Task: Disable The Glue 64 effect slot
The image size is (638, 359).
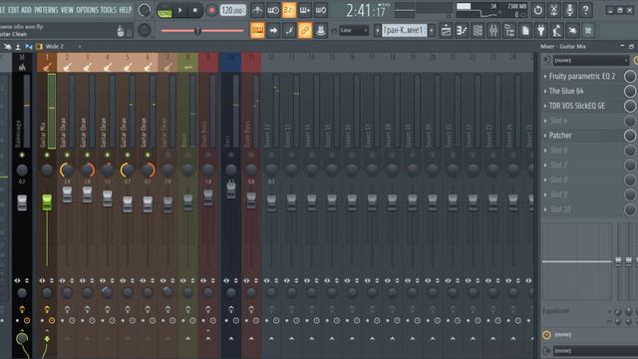Action: coord(630,91)
